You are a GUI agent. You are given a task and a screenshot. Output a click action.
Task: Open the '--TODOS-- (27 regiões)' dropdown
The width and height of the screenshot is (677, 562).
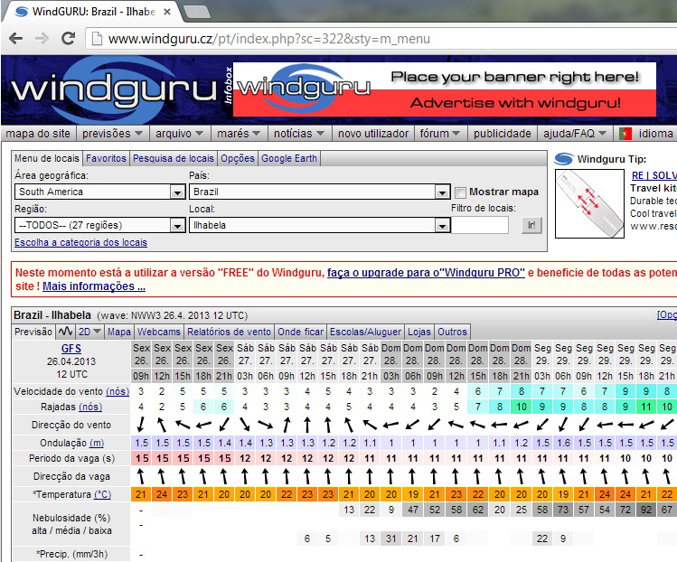point(99,225)
